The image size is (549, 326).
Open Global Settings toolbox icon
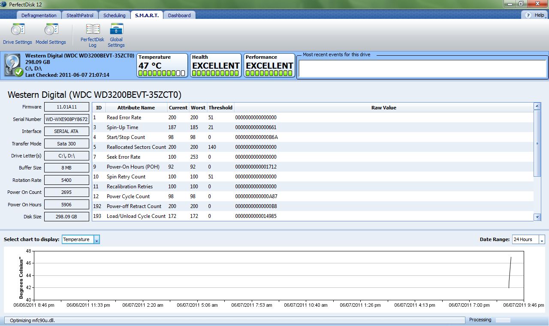click(116, 29)
